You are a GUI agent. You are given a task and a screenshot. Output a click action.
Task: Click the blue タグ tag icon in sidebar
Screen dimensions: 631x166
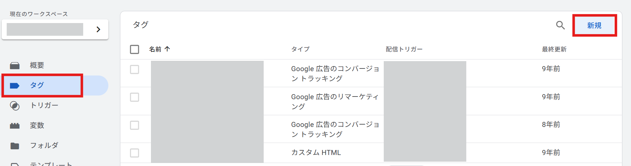tap(15, 86)
